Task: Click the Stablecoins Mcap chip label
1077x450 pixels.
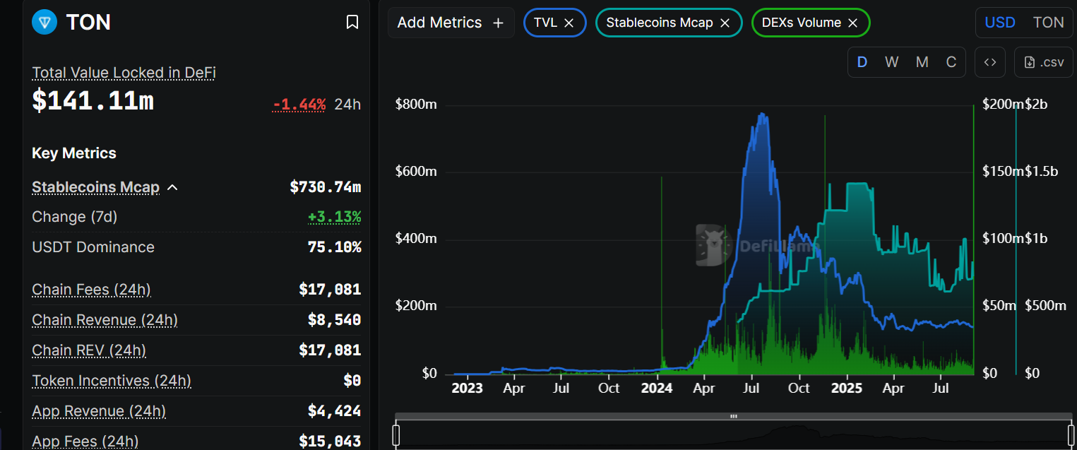Action: 659,23
